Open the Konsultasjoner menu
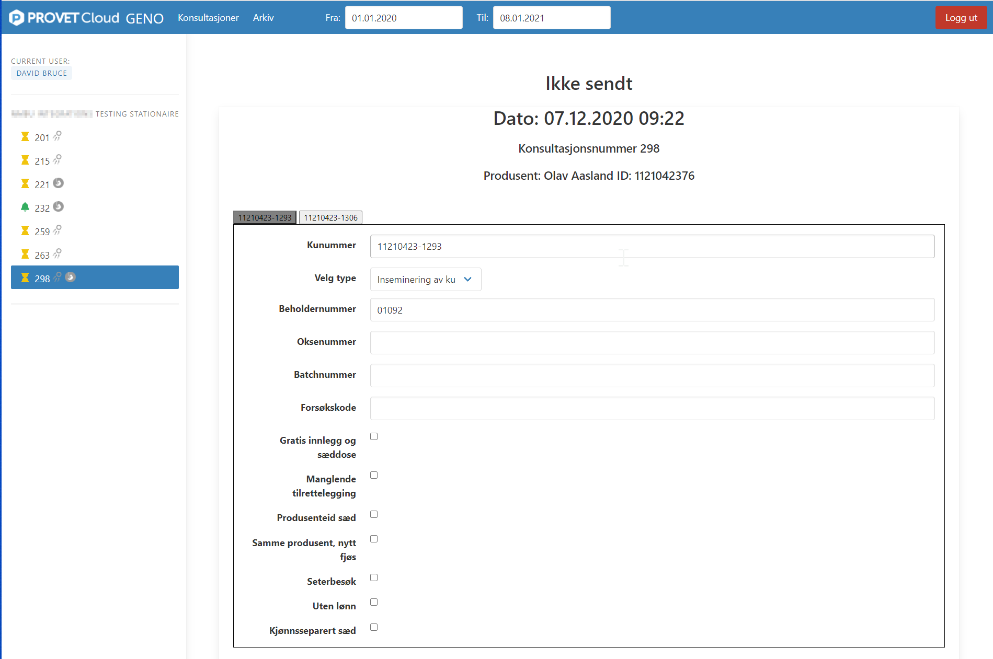Screen dimensions: 993x659 click(x=208, y=18)
